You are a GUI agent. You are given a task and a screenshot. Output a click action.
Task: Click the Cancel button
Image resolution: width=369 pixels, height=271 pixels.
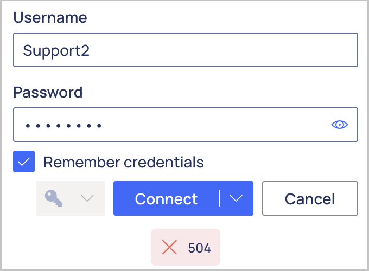point(310,198)
